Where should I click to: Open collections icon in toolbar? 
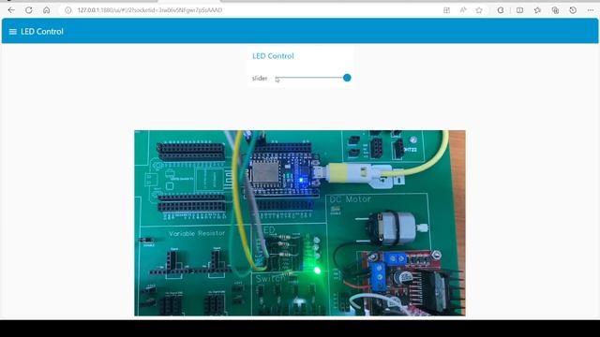555,10
